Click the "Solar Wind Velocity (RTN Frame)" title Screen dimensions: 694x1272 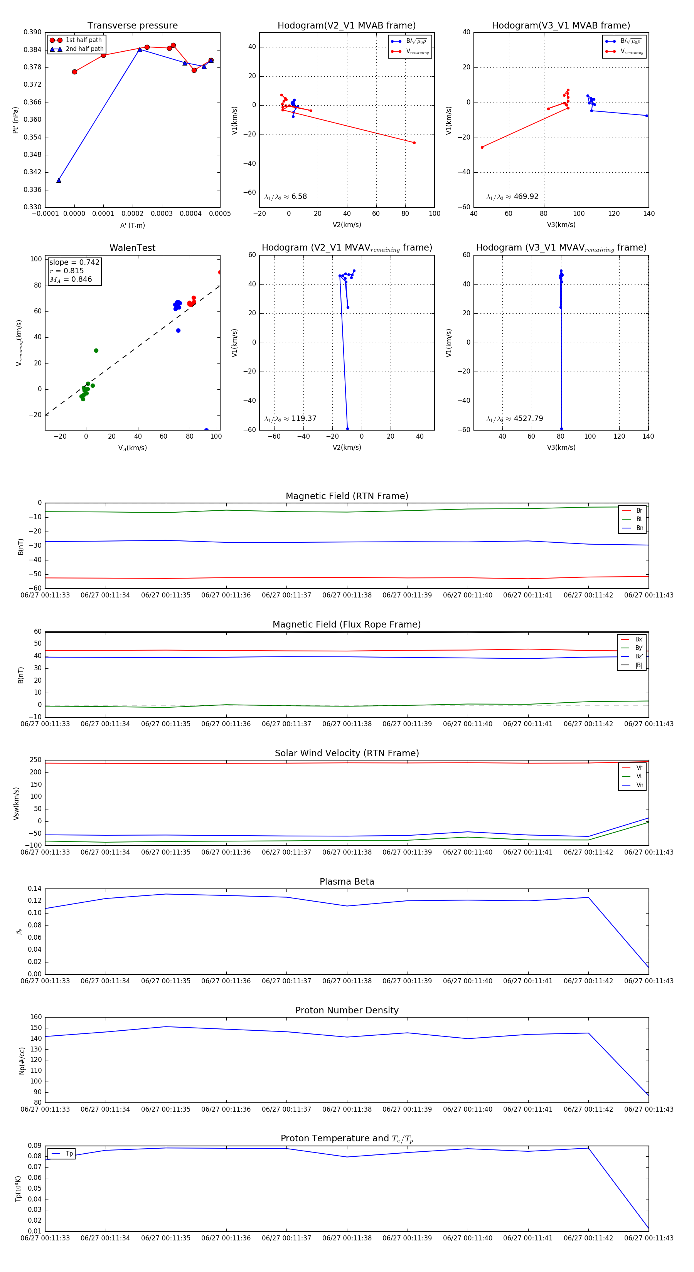click(347, 753)
